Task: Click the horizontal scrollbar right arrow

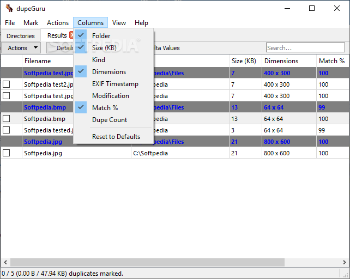Action: click(x=345, y=262)
